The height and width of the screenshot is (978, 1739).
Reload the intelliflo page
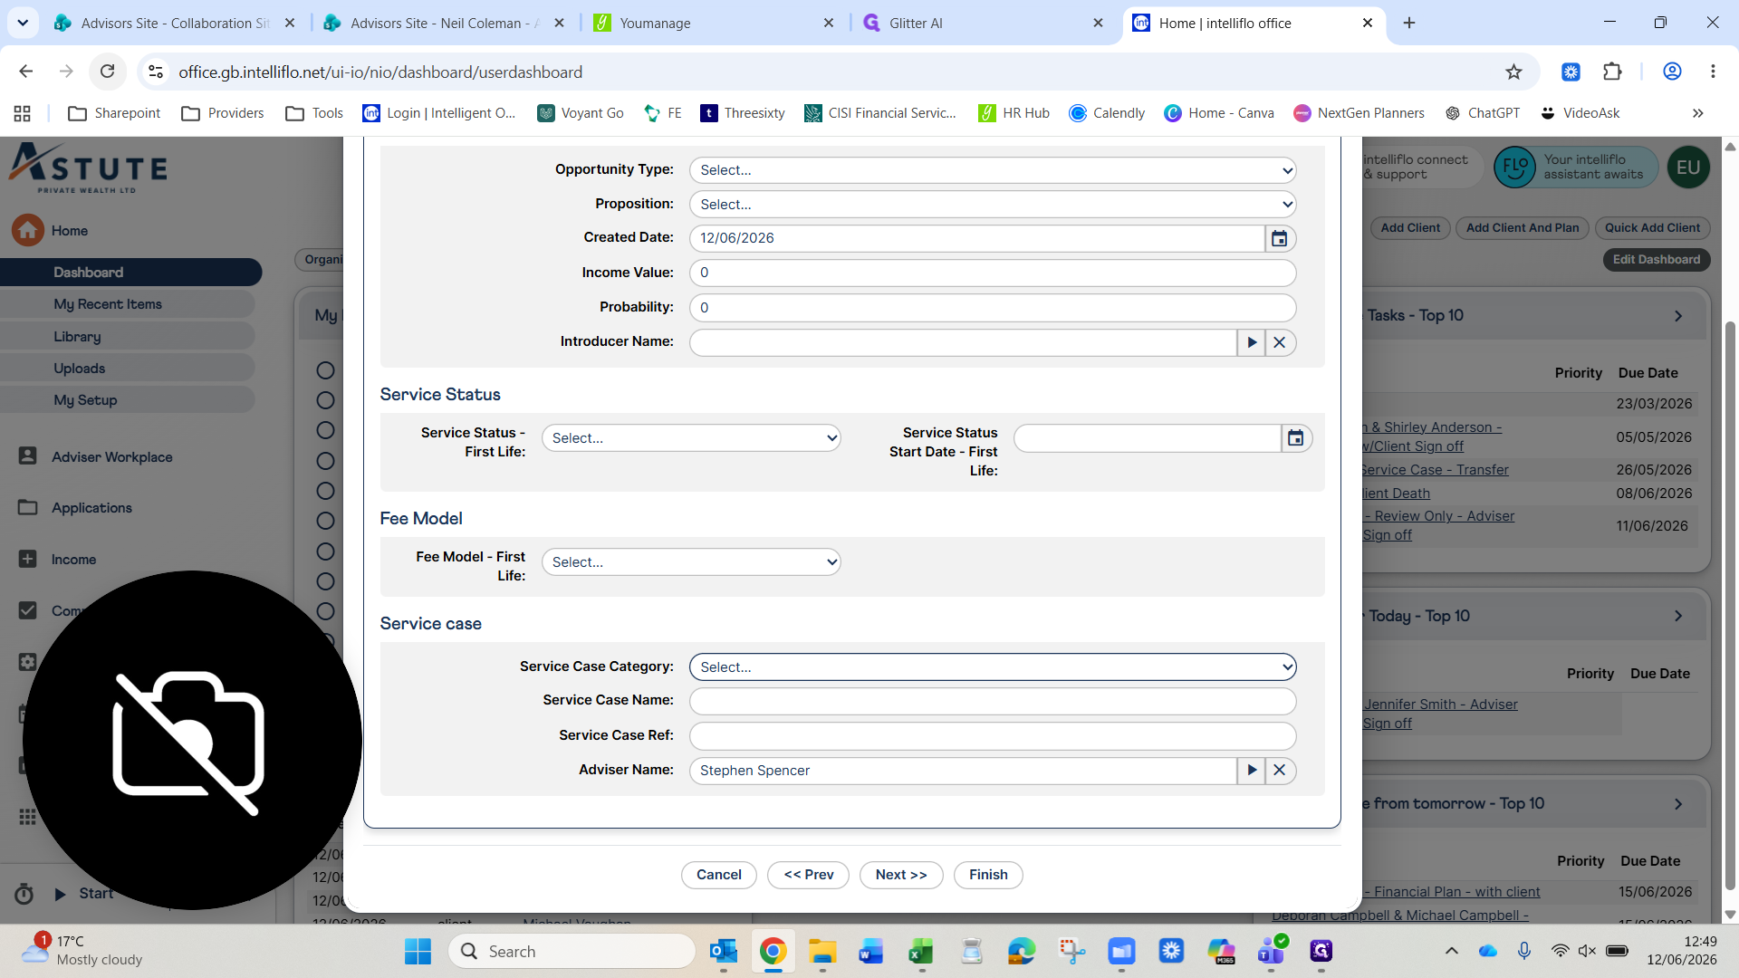click(108, 72)
